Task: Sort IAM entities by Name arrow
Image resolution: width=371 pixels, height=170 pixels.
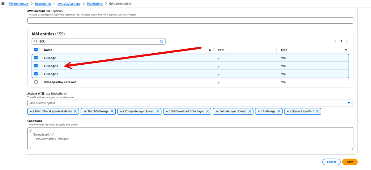Action: tap(210, 50)
